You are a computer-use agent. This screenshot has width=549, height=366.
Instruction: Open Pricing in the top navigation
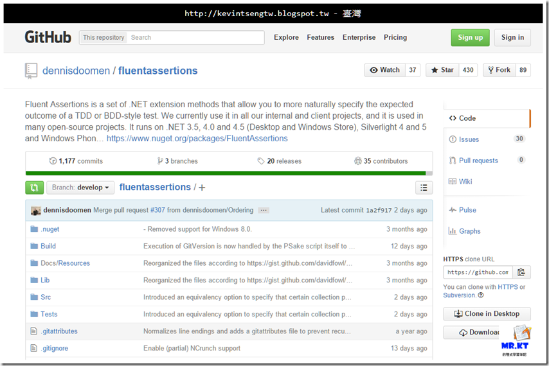tap(395, 37)
